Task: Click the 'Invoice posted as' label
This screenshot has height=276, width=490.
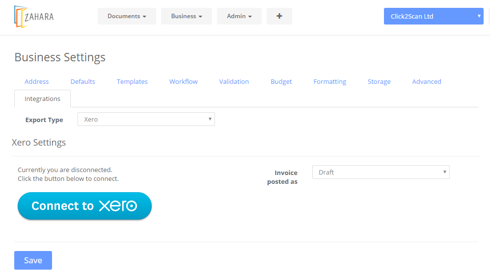Action: click(282, 177)
